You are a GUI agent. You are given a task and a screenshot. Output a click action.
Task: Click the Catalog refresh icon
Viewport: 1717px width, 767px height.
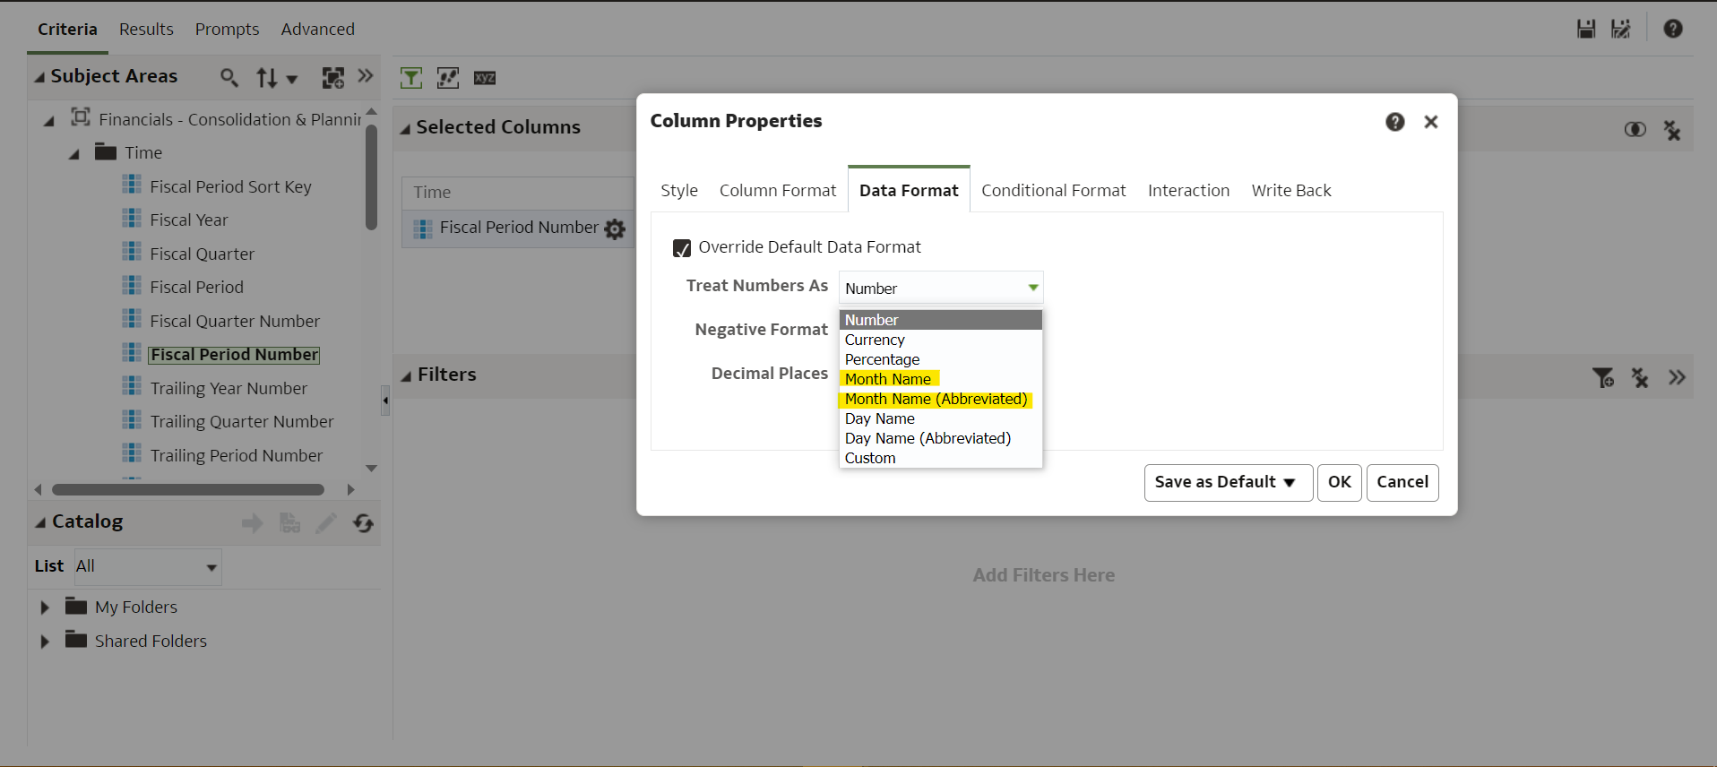[x=363, y=523]
